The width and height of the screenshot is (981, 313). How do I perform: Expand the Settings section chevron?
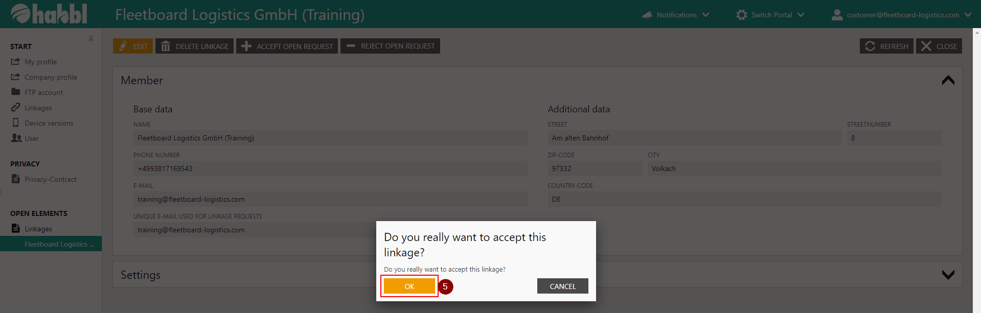(948, 275)
